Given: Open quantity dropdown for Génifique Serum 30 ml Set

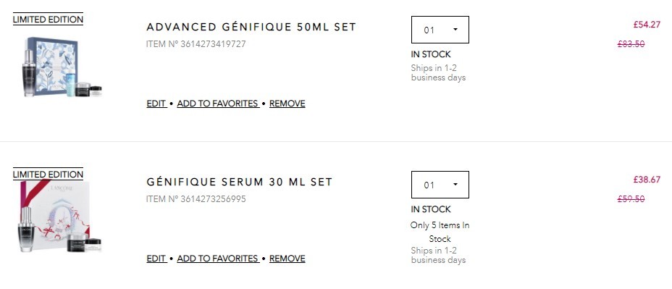Looking at the screenshot, I should coord(440,185).
